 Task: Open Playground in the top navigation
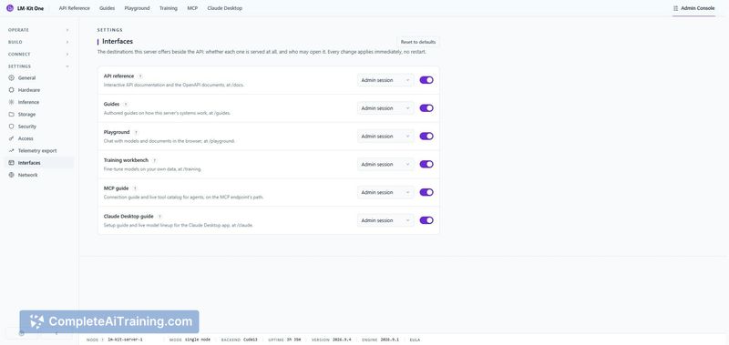coord(138,8)
